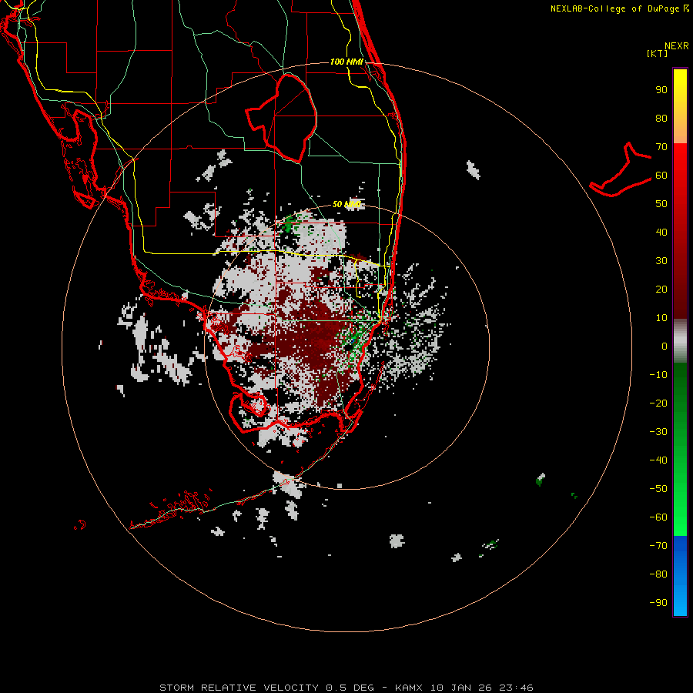693x693 pixels.
Task: Click the KAMX station identifier
Action: [410, 688]
